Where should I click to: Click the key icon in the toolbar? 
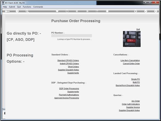[7, 11]
